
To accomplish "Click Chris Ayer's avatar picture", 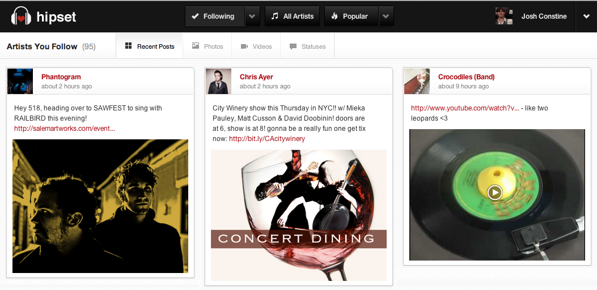I will 218,81.
